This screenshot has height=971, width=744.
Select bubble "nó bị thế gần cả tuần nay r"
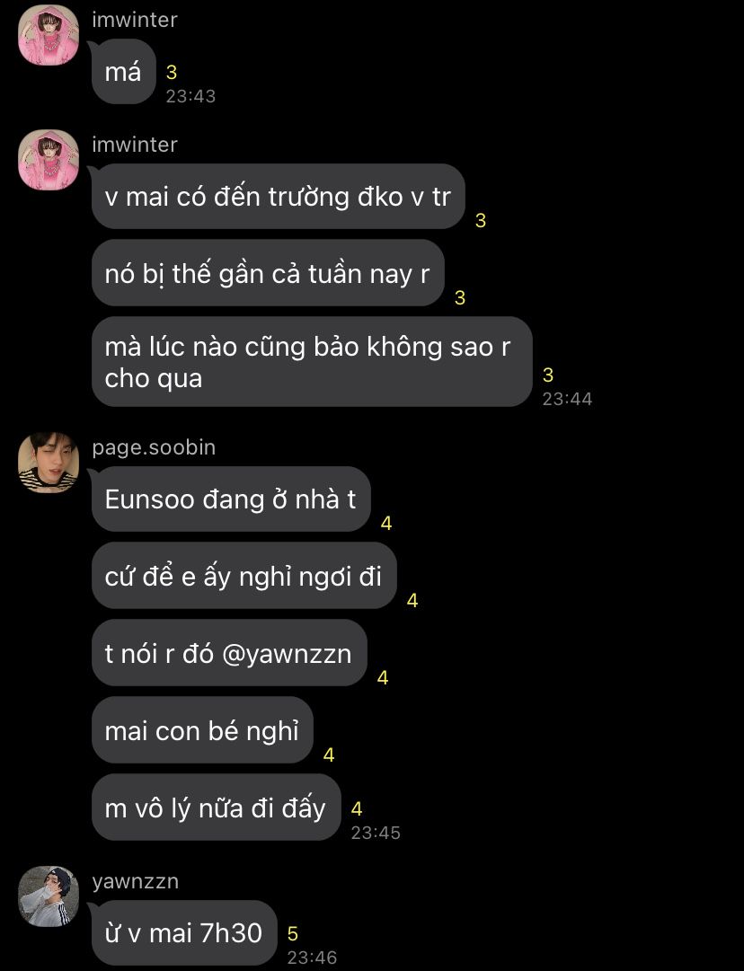tap(268, 273)
